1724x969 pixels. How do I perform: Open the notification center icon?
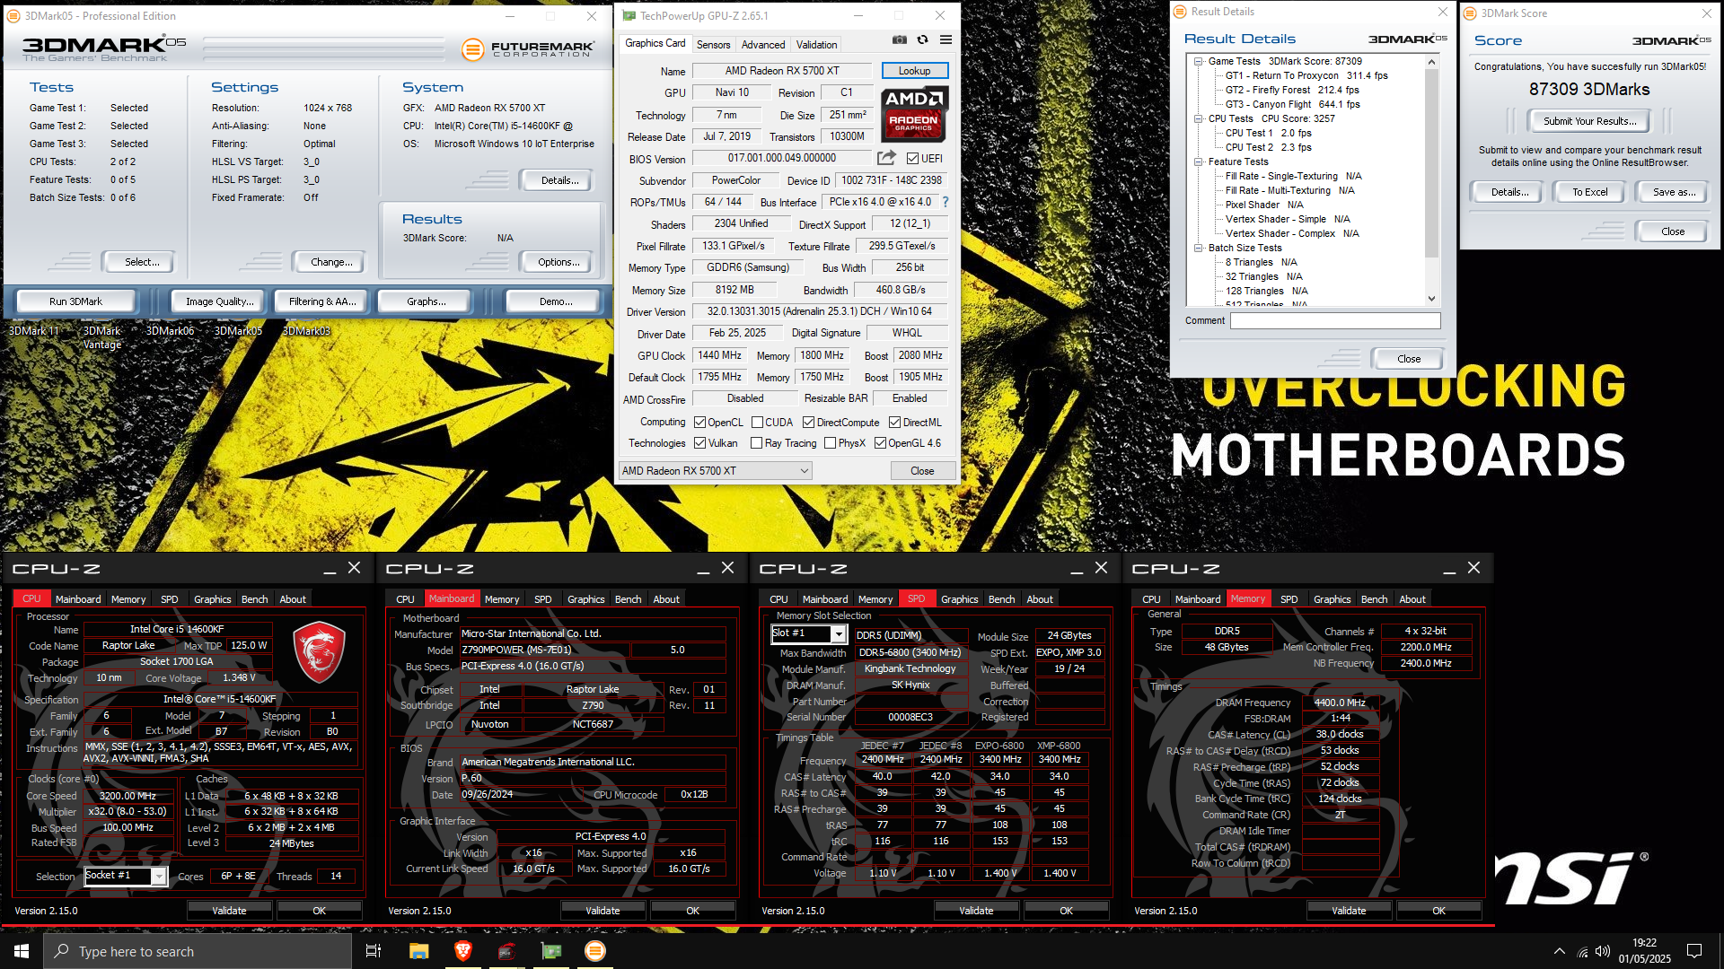(1694, 951)
